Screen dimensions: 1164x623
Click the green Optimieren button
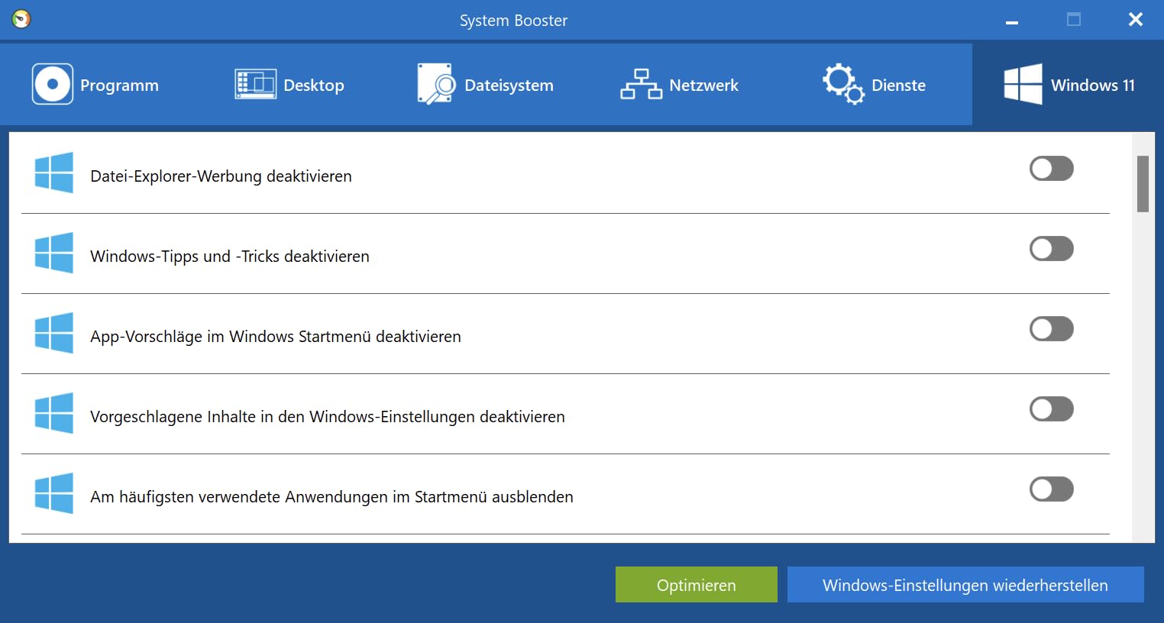(x=697, y=585)
